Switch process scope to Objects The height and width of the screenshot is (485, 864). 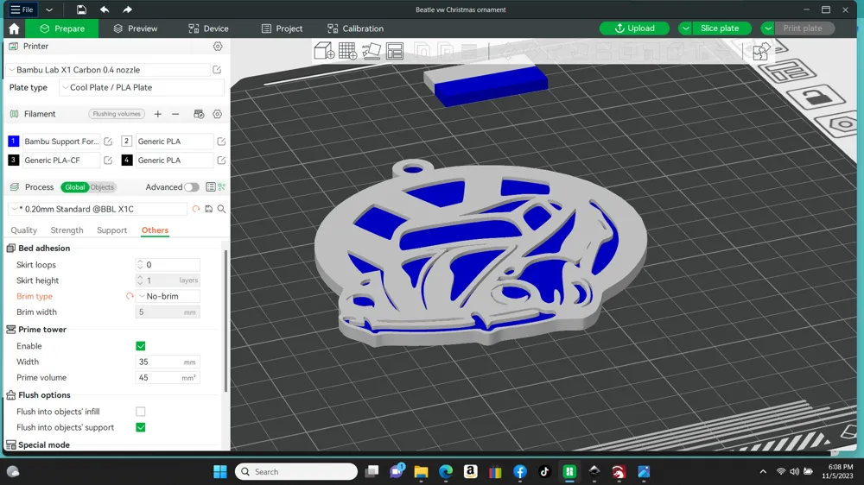tap(102, 187)
